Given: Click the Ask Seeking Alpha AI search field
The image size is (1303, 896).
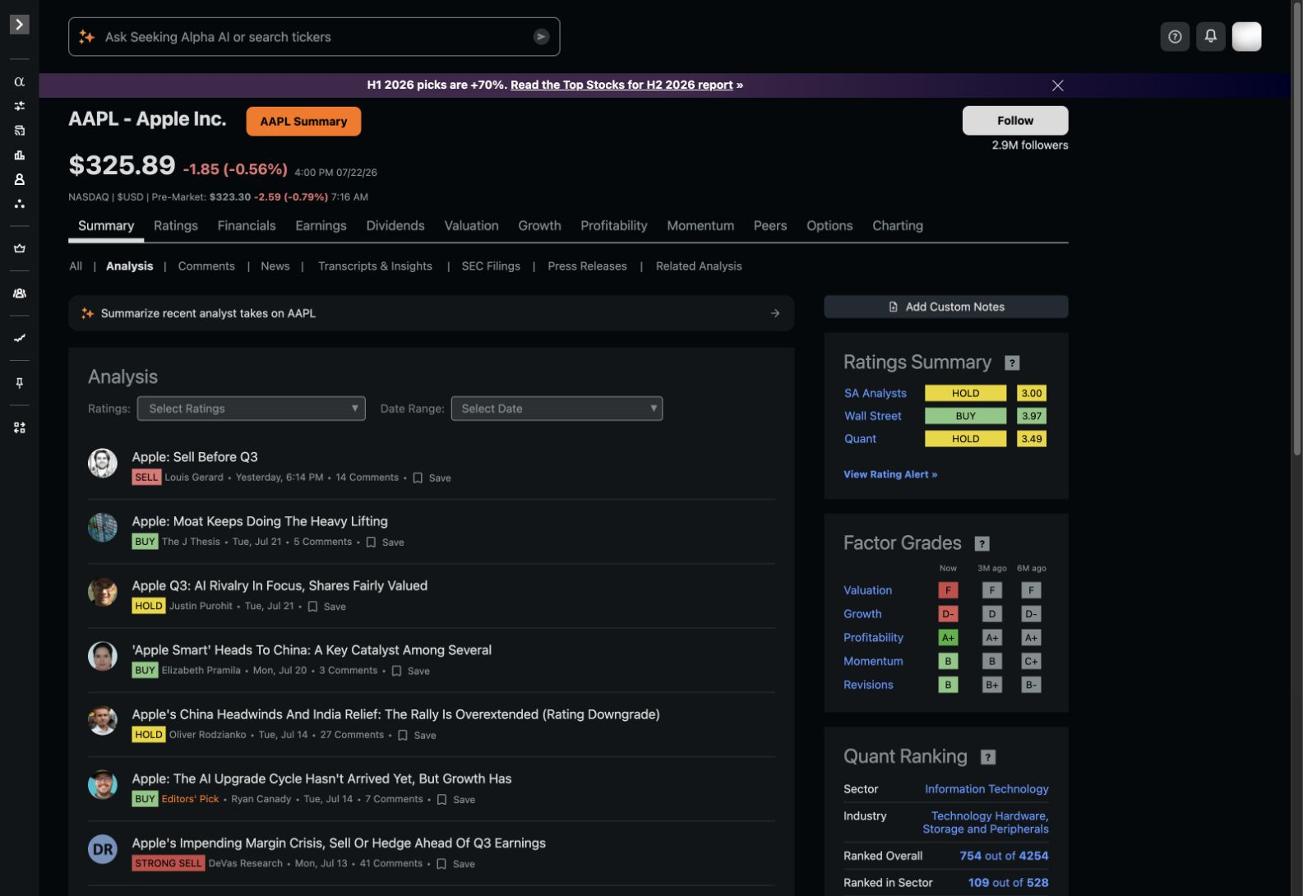Looking at the screenshot, I should [314, 37].
